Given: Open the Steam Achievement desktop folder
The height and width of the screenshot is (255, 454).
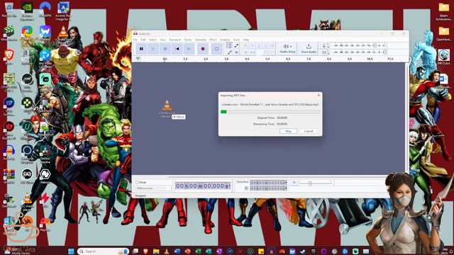Looking at the screenshot, I should (443, 11).
